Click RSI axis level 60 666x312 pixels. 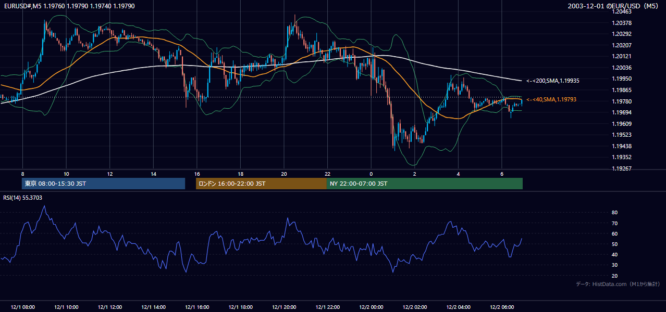[x=615, y=233]
